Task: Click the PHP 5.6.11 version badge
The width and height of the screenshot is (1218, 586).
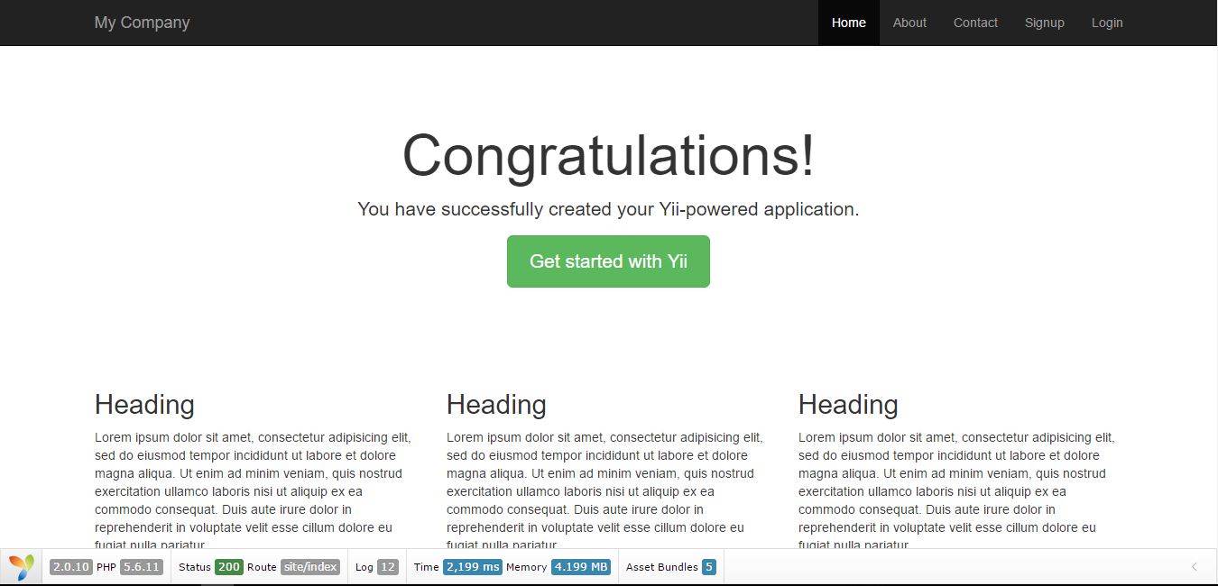Action: pyautogui.click(x=142, y=567)
